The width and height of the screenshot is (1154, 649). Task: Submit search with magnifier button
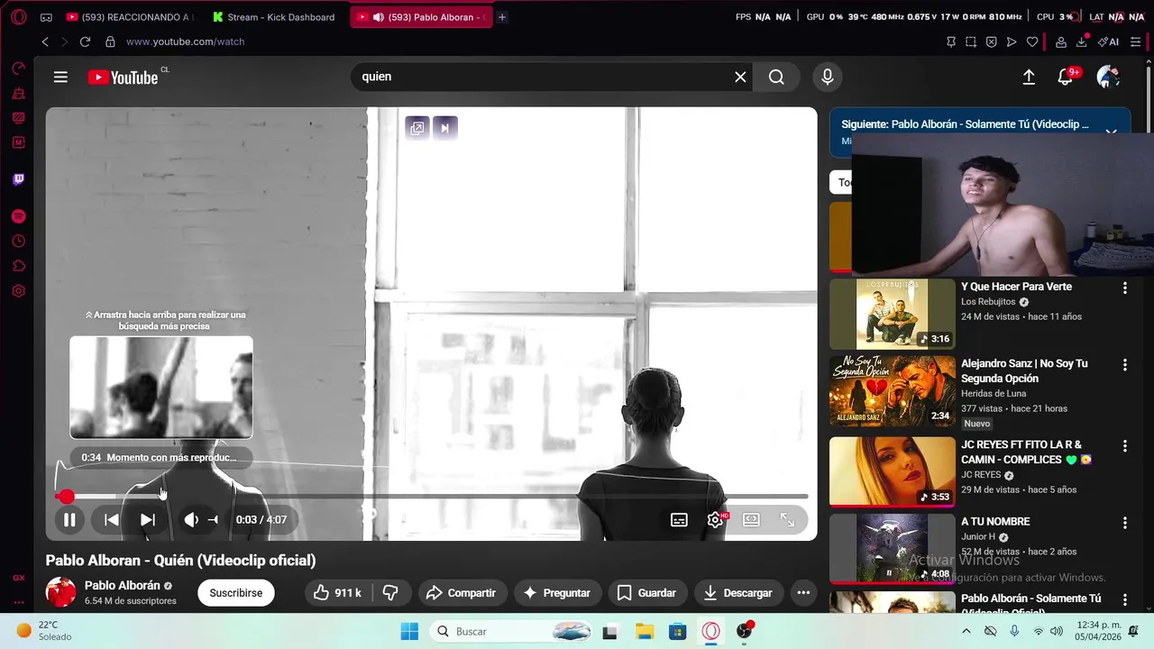(776, 77)
